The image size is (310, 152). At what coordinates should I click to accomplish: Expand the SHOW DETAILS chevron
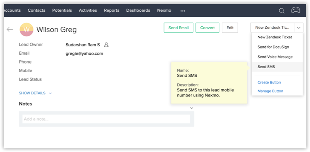(50, 93)
